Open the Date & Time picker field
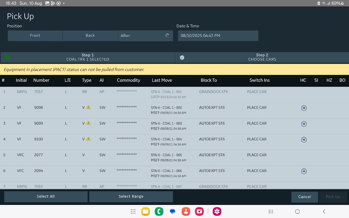 (x=218, y=36)
